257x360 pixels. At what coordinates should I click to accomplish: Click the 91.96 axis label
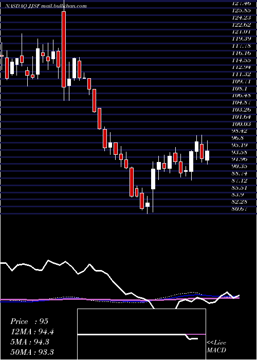click(x=240, y=159)
